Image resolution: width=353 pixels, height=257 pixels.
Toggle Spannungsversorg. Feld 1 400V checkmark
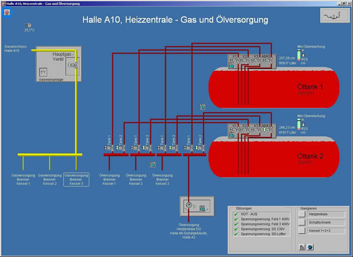point(236,221)
